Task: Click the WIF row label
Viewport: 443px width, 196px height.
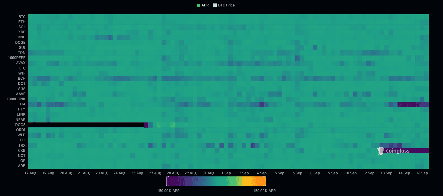Action: coord(22,73)
